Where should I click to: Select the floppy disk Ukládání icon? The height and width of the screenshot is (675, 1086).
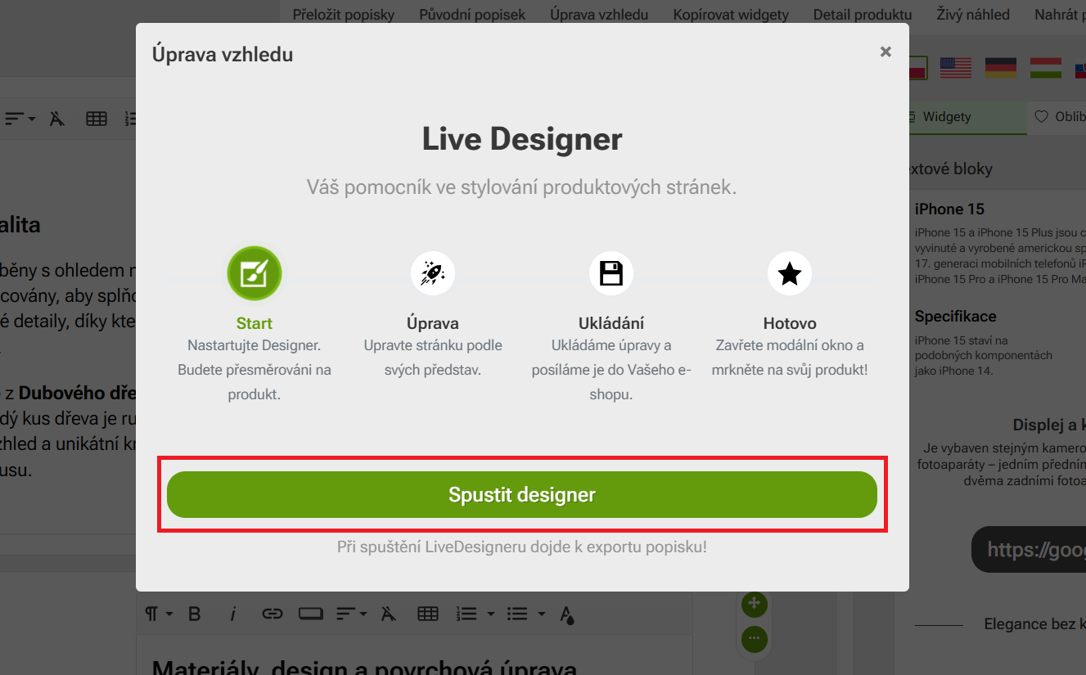[611, 273]
